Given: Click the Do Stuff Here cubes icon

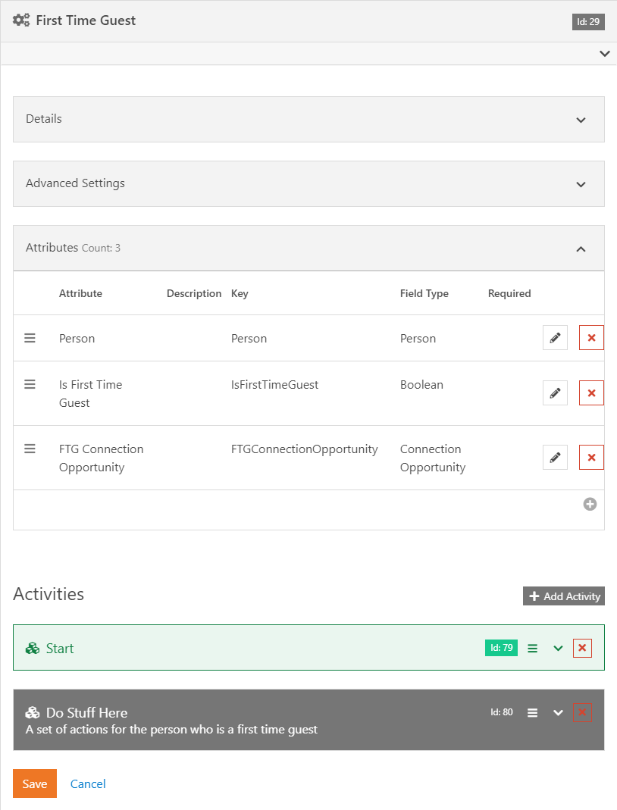Looking at the screenshot, I should pos(33,713).
